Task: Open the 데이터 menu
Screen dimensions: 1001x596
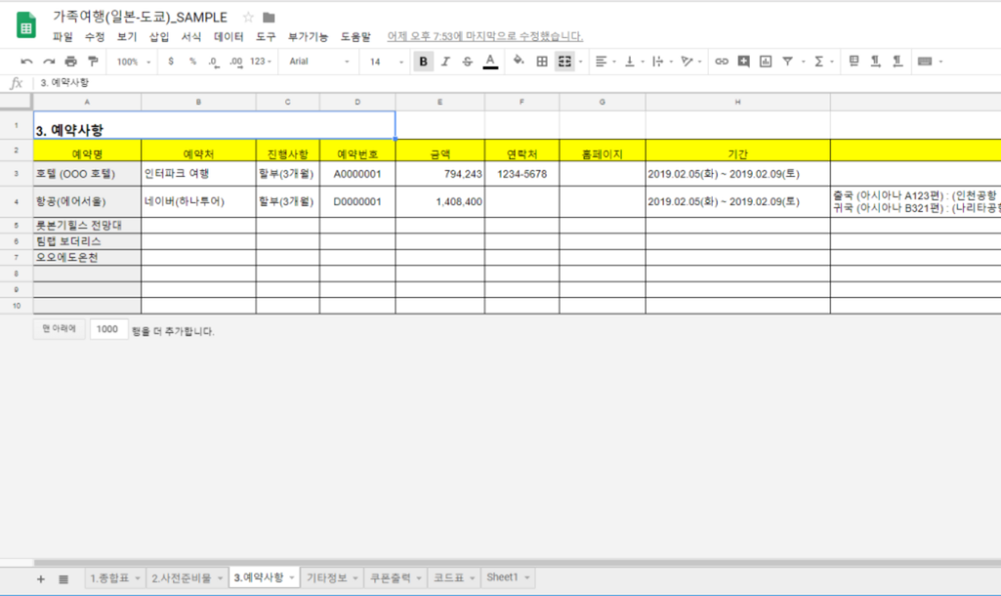Action: click(x=229, y=36)
